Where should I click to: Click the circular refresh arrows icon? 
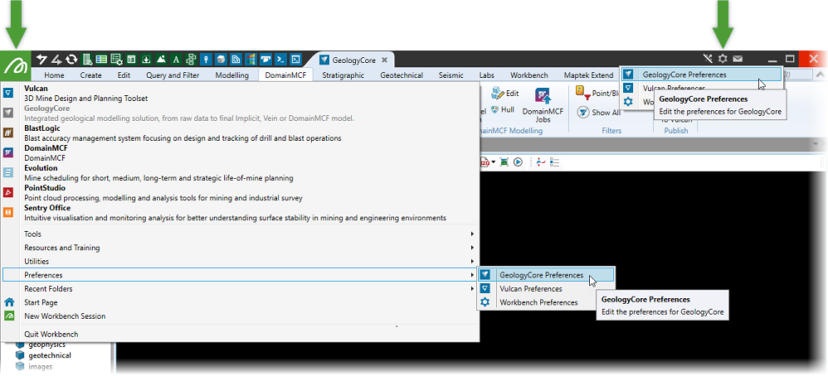click(72, 59)
